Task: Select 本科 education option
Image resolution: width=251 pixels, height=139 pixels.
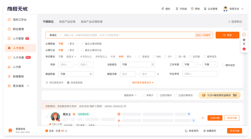Action: tap(121, 56)
